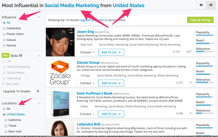Choose Power Users influence filter

click(x=4, y=34)
